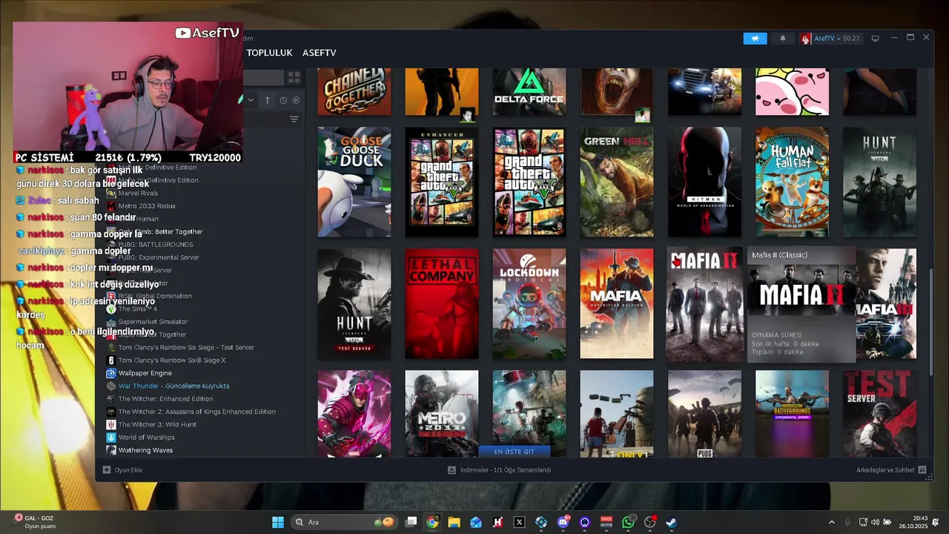Toggle the play-circle ready-to-play filter
The image size is (949, 534).
(x=296, y=100)
